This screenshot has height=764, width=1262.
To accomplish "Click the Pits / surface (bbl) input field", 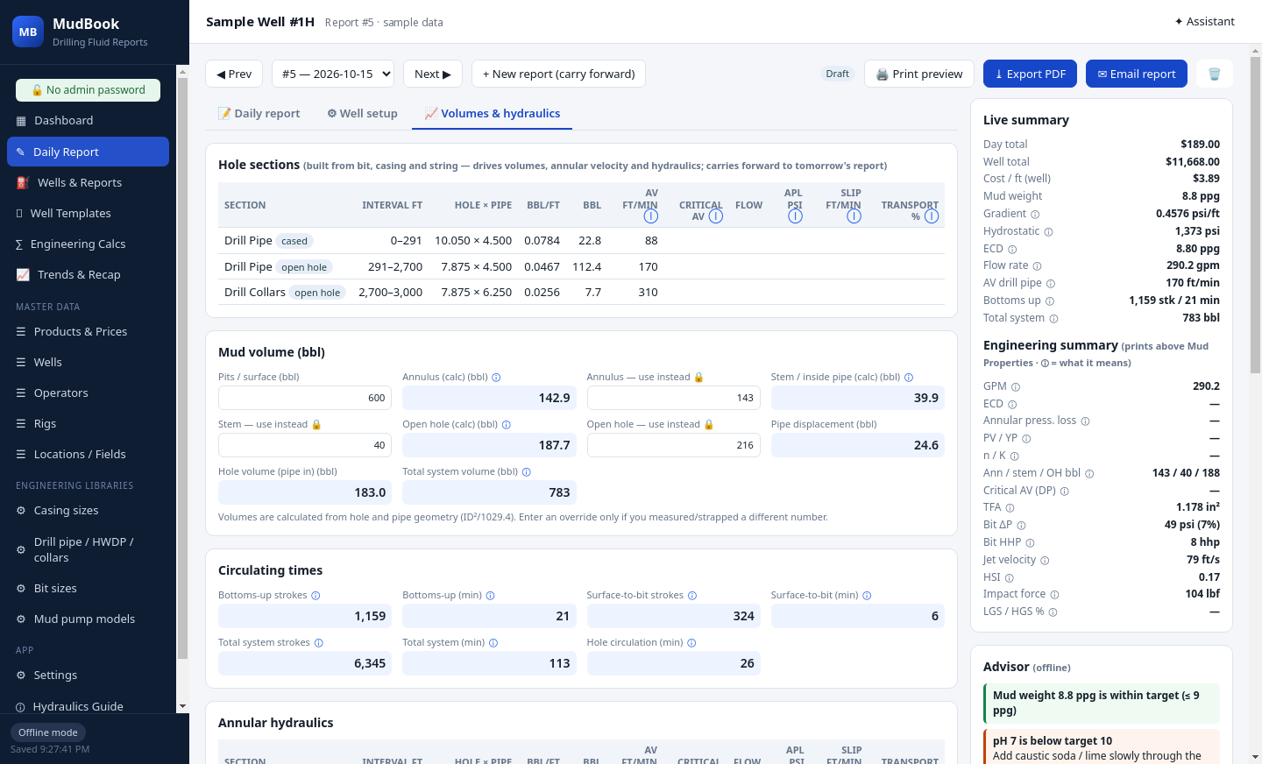I will (x=305, y=398).
